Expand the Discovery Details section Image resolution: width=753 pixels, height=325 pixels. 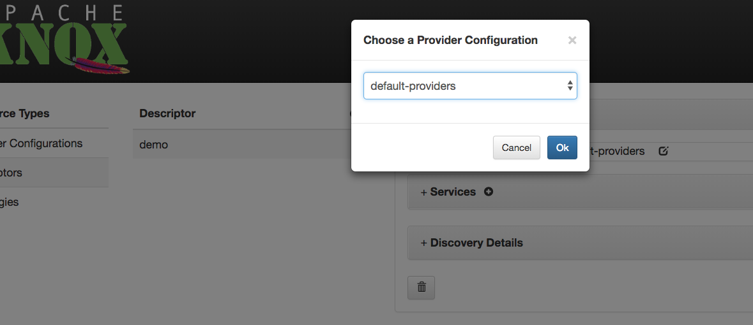[x=476, y=243]
